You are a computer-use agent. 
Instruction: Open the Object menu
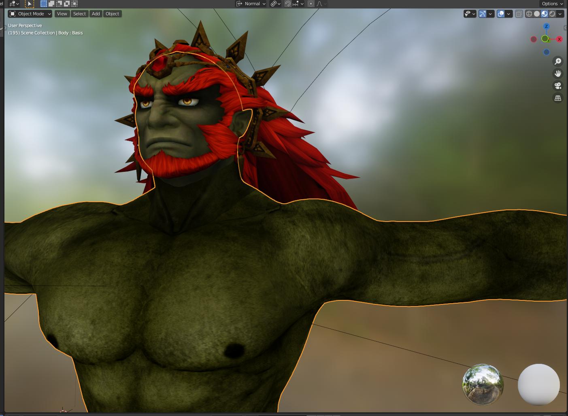pyautogui.click(x=112, y=14)
